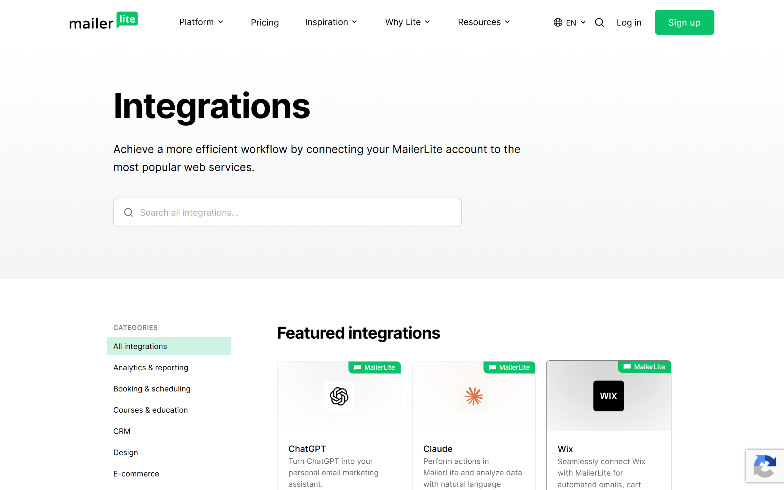Click the reCAPTCHA badge icon
Screen dimensions: 784x490
[x=765, y=466]
